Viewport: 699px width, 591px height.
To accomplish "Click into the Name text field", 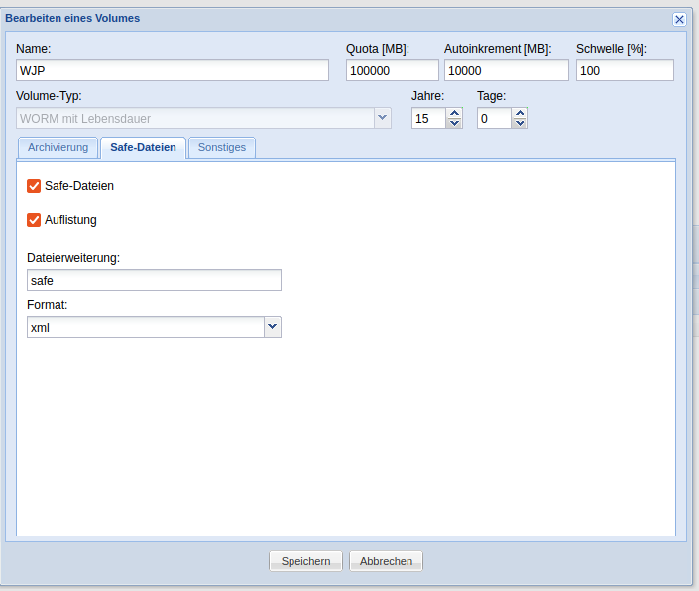I will pyautogui.click(x=173, y=70).
